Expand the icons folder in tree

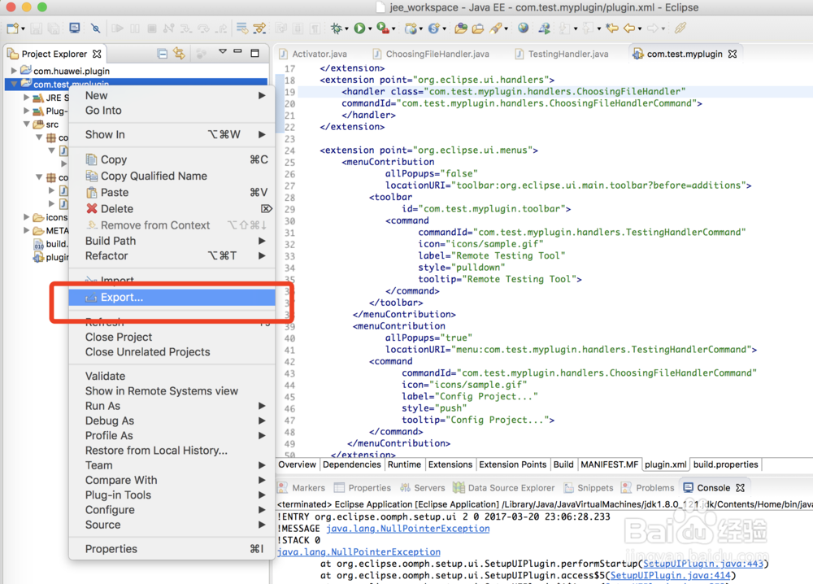[27, 217]
